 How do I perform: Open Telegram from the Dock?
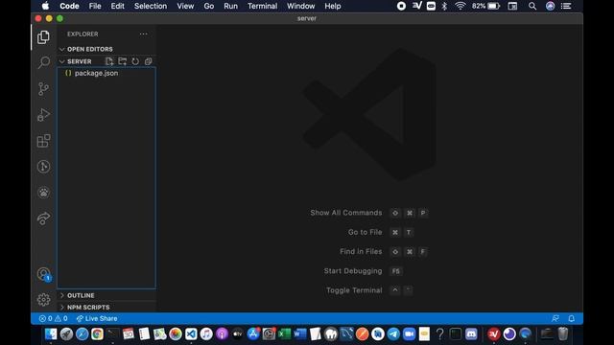pos(393,334)
